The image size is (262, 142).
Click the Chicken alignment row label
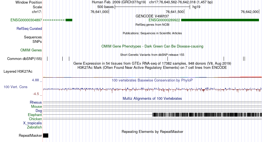click(35, 119)
